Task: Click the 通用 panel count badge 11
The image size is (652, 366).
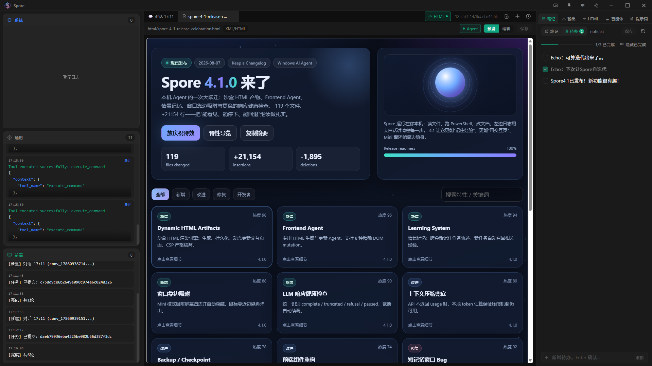Action: [x=130, y=138]
